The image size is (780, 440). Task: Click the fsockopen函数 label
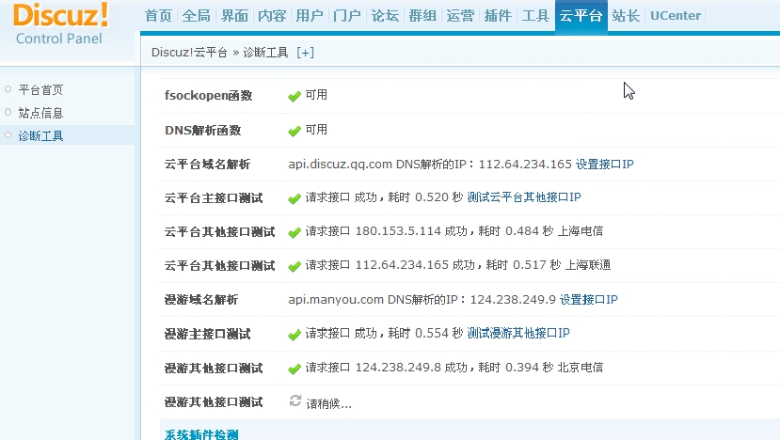coord(209,96)
